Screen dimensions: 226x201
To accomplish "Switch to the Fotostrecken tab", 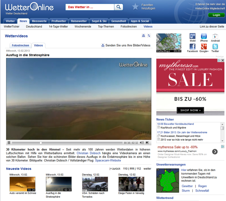I will coord(20,45).
